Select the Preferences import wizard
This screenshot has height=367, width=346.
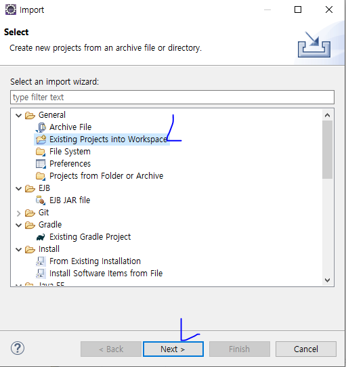70,164
